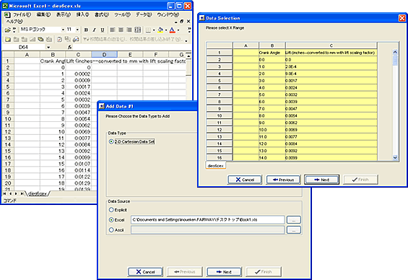Click the checklist icon in reviewing toolbar
The image size is (408, 280).
point(60,39)
